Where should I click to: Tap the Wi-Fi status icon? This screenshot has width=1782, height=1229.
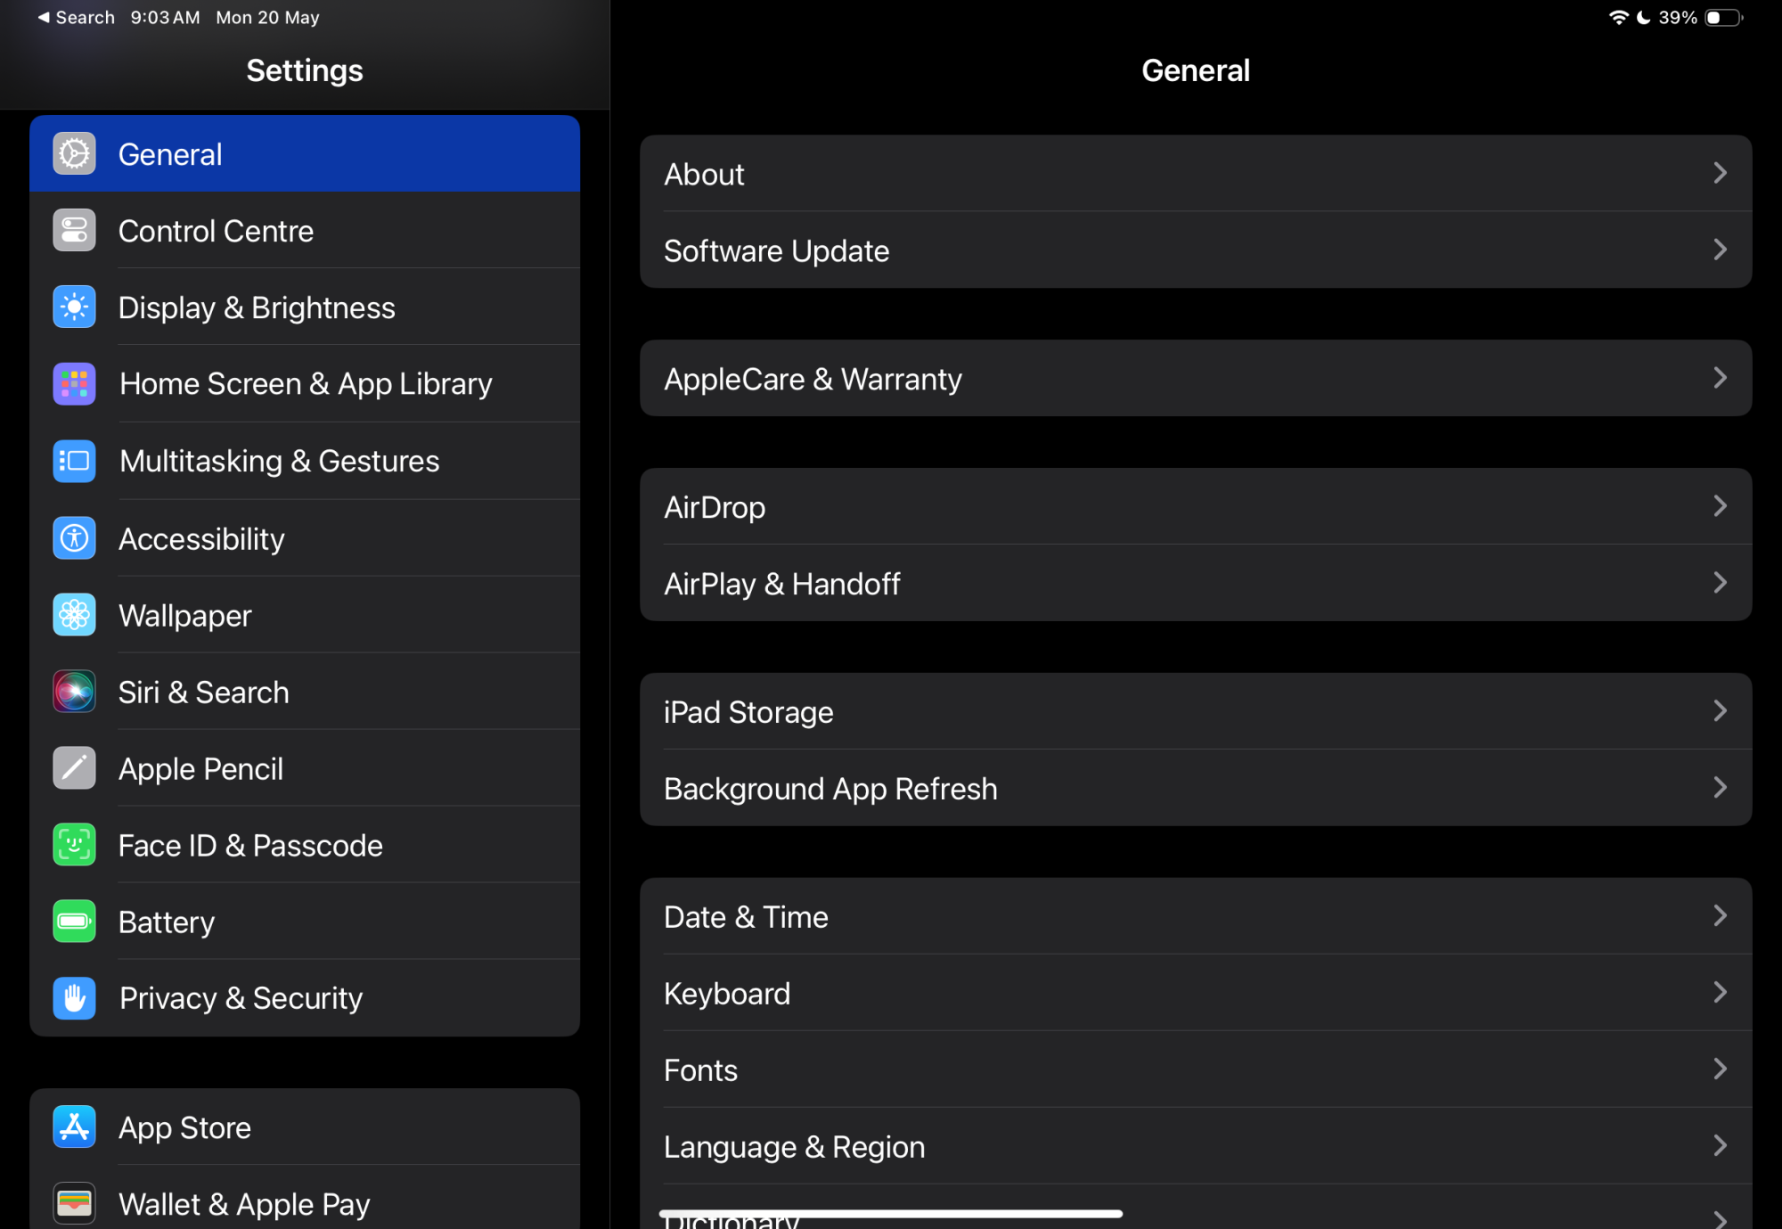[1619, 18]
